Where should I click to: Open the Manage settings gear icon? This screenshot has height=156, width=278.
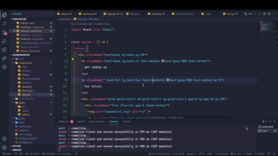pyautogui.click(x=4, y=147)
